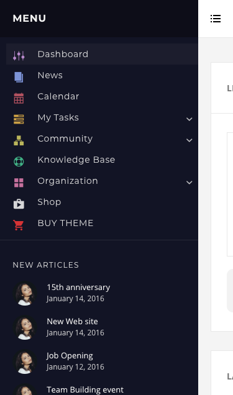
Task: Open the New Web site article
Action: tap(72, 322)
